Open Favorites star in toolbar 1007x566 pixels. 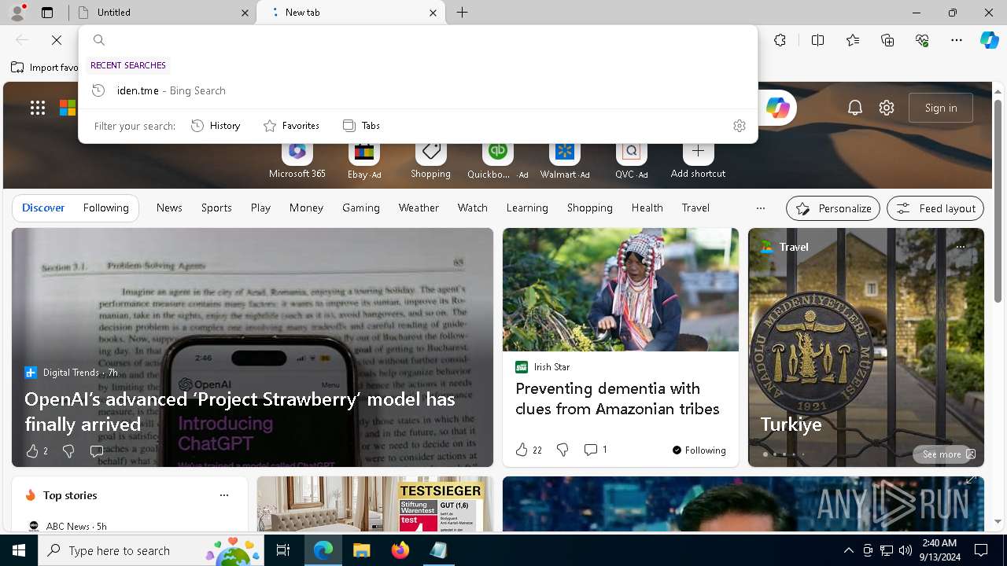pos(853,40)
